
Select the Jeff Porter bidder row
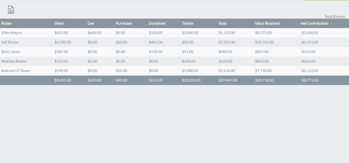pyautogui.click(x=10, y=43)
